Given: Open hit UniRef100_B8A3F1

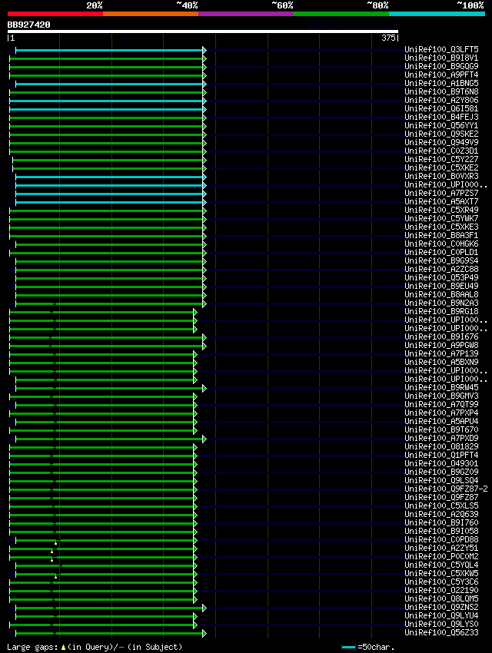Looking at the screenshot, I should point(441,235).
